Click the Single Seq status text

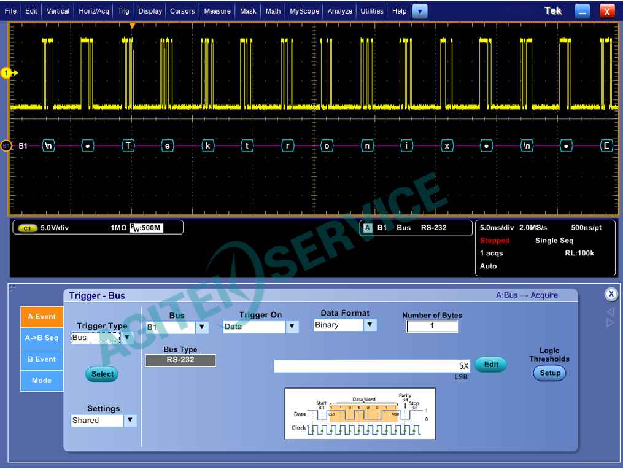pos(554,241)
